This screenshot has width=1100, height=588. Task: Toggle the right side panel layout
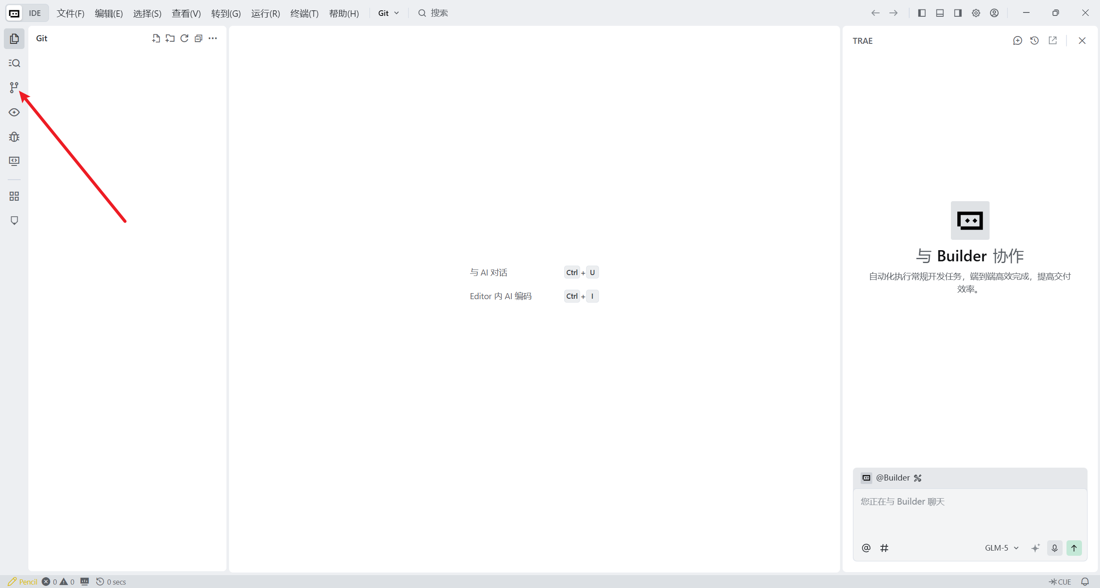coord(958,13)
